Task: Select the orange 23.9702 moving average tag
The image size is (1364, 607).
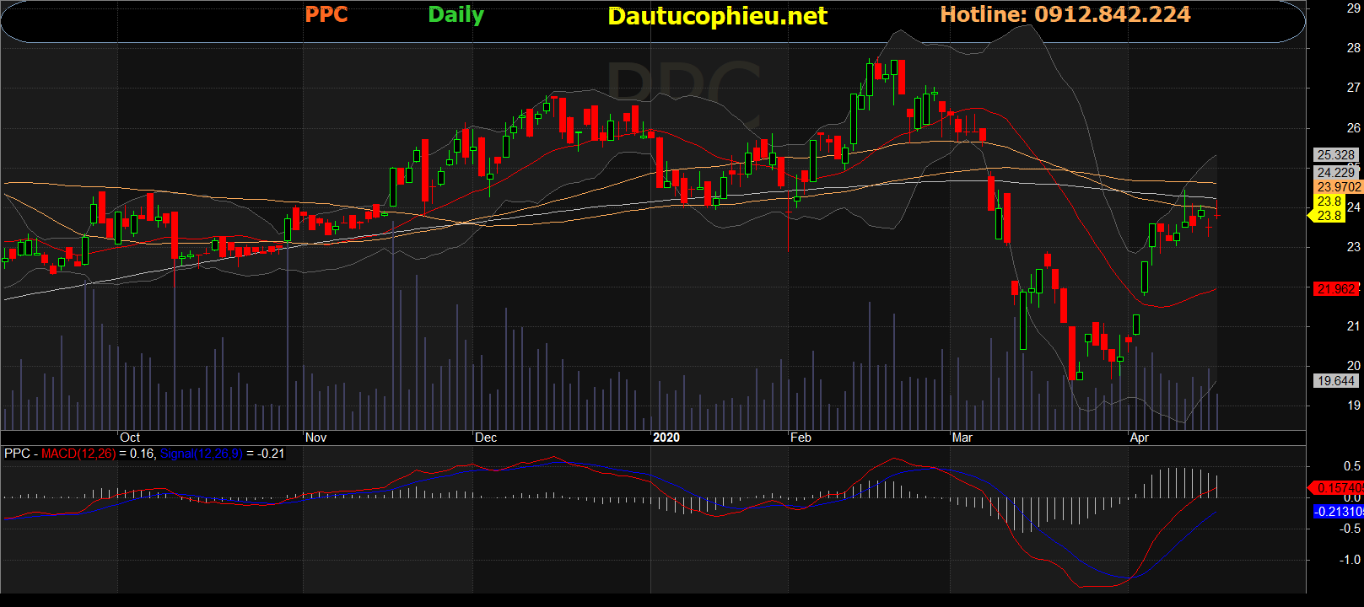Action: tap(1338, 187)
